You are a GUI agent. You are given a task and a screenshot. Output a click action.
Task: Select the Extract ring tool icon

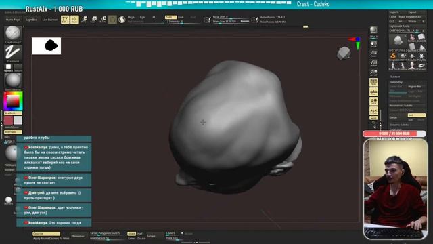[421, 66]
